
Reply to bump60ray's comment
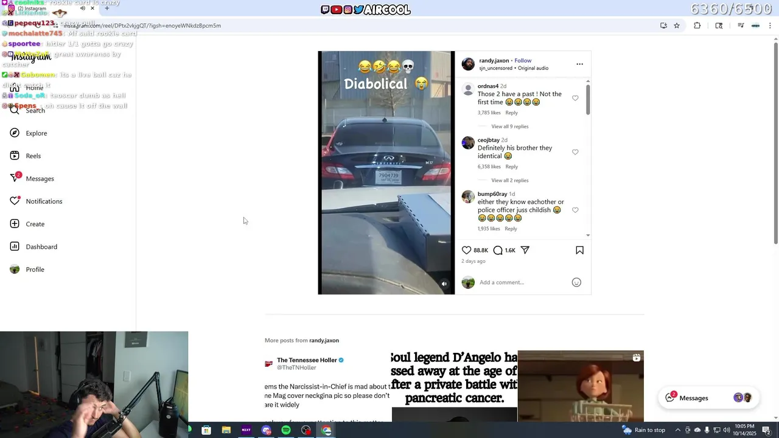pyautogui.click(x=511, y=229)
